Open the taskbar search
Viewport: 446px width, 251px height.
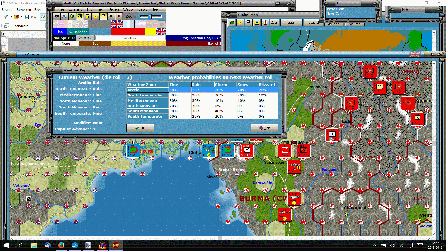pyautogui.click(x=20, y=245)
